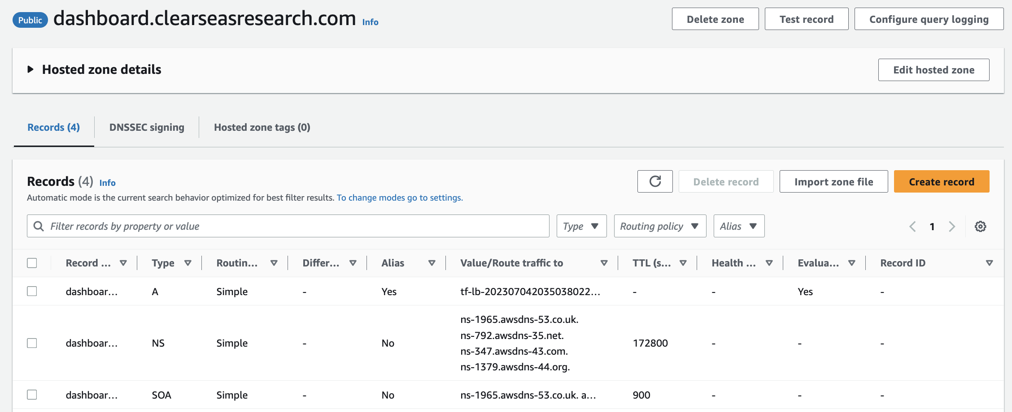Check the A record row checkbox
This screenshot has width=1012, height=412.
click(x=32, y=291)
